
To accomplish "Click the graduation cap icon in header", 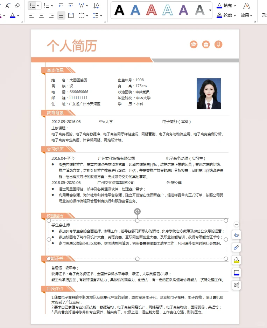I will pyautogui.click(x=194, y=45).
